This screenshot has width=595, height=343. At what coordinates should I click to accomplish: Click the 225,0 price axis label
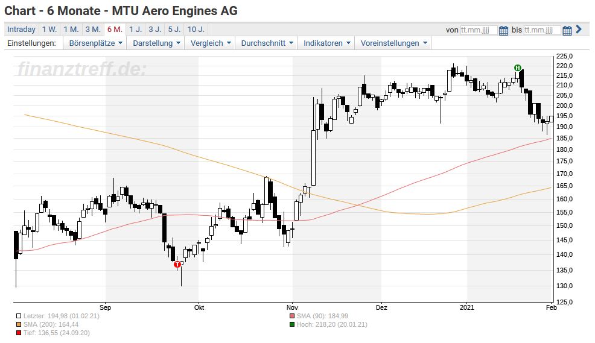[564, 56]
